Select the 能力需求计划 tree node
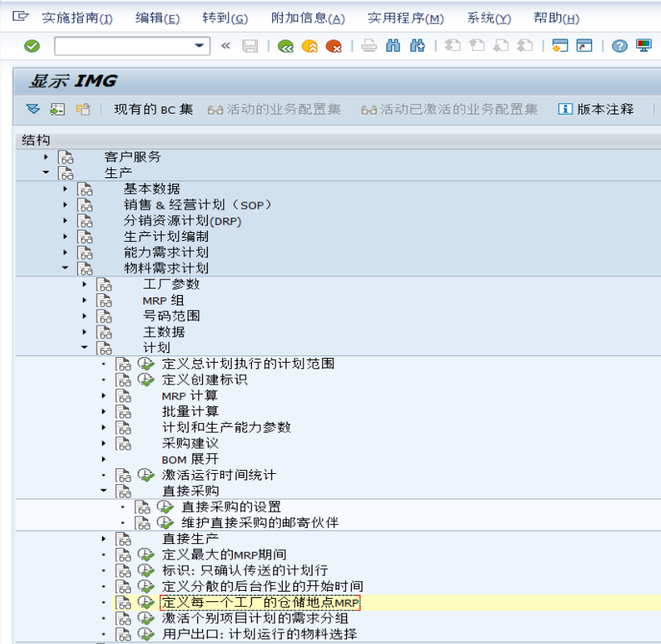 coord(166,252)
